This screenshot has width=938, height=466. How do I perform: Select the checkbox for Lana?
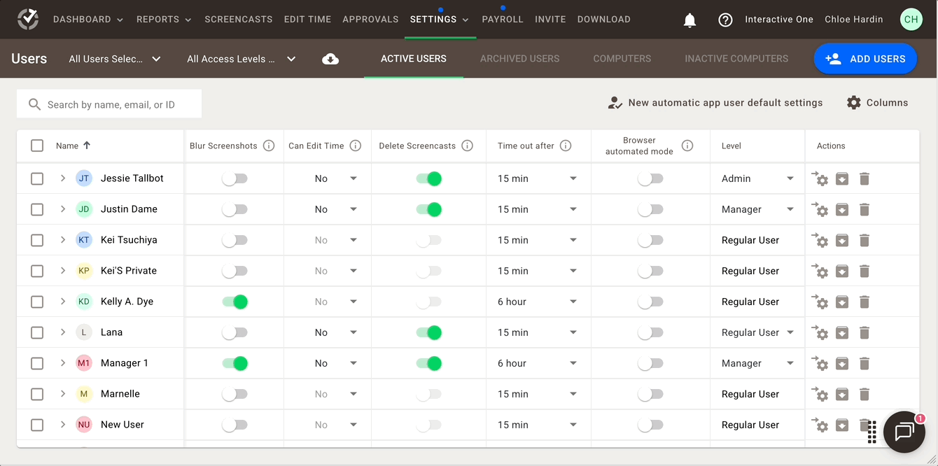(37, 332)
